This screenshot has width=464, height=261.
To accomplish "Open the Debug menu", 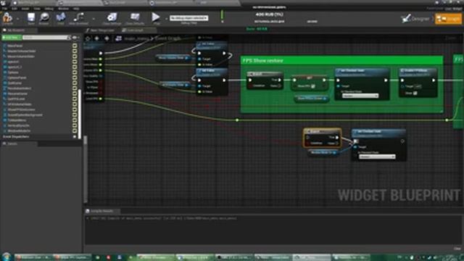I will click(x=49, y=9).
